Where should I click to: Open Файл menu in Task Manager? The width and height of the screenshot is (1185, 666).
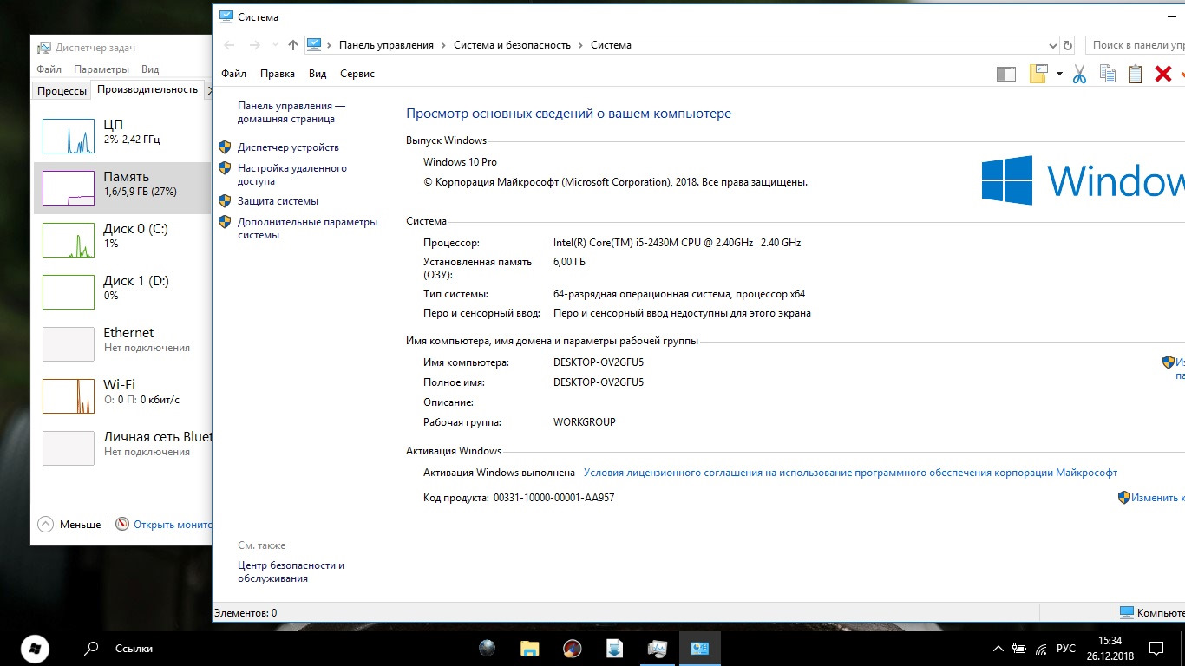[x=49, y=69]
